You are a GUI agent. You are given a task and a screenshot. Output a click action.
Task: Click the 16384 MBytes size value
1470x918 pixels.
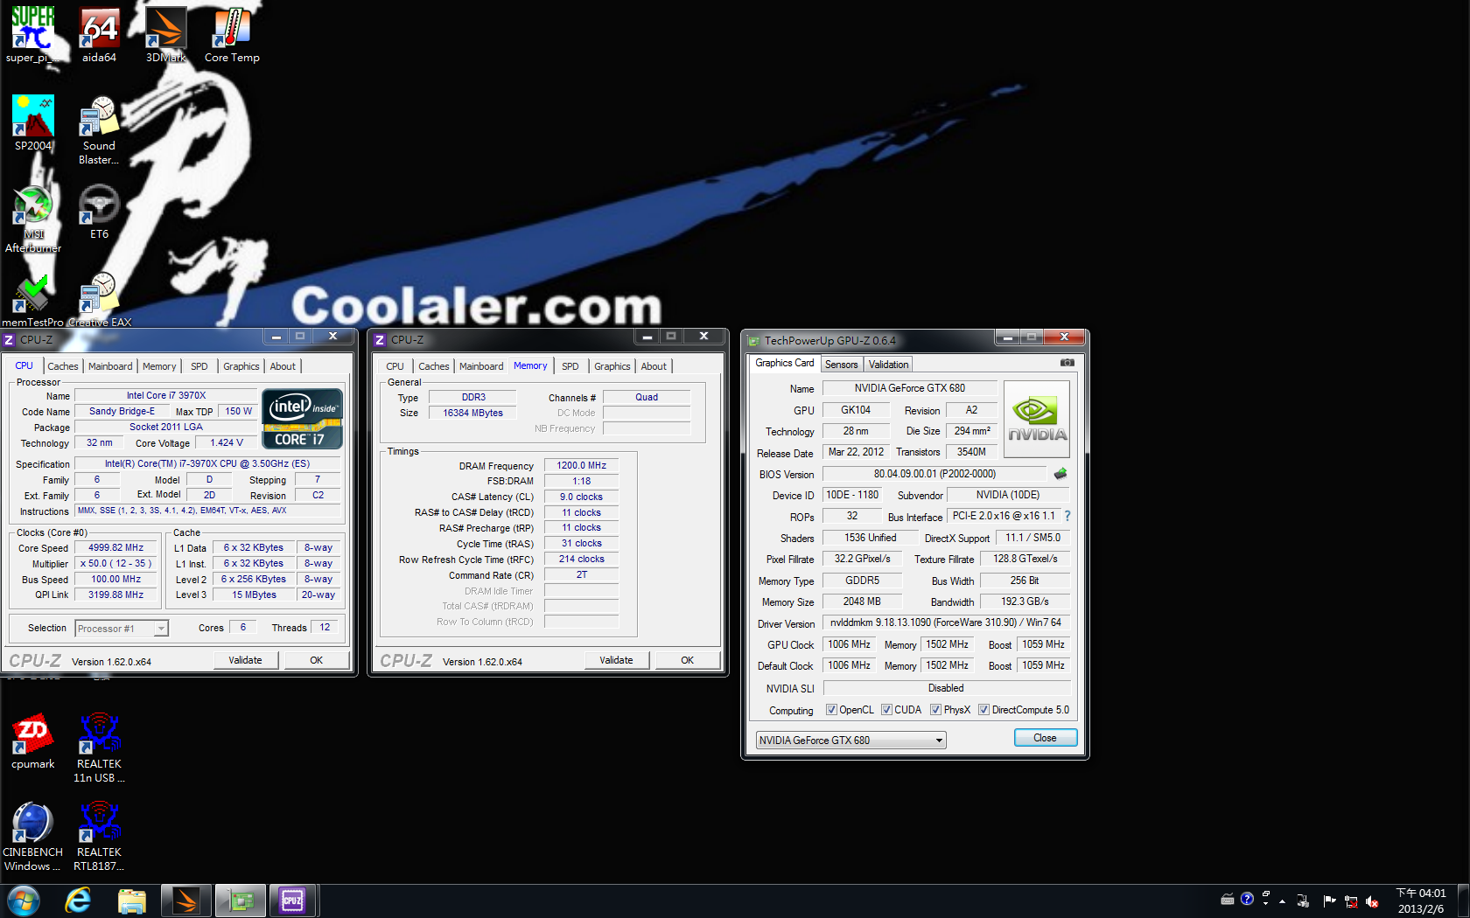[473, 413]
